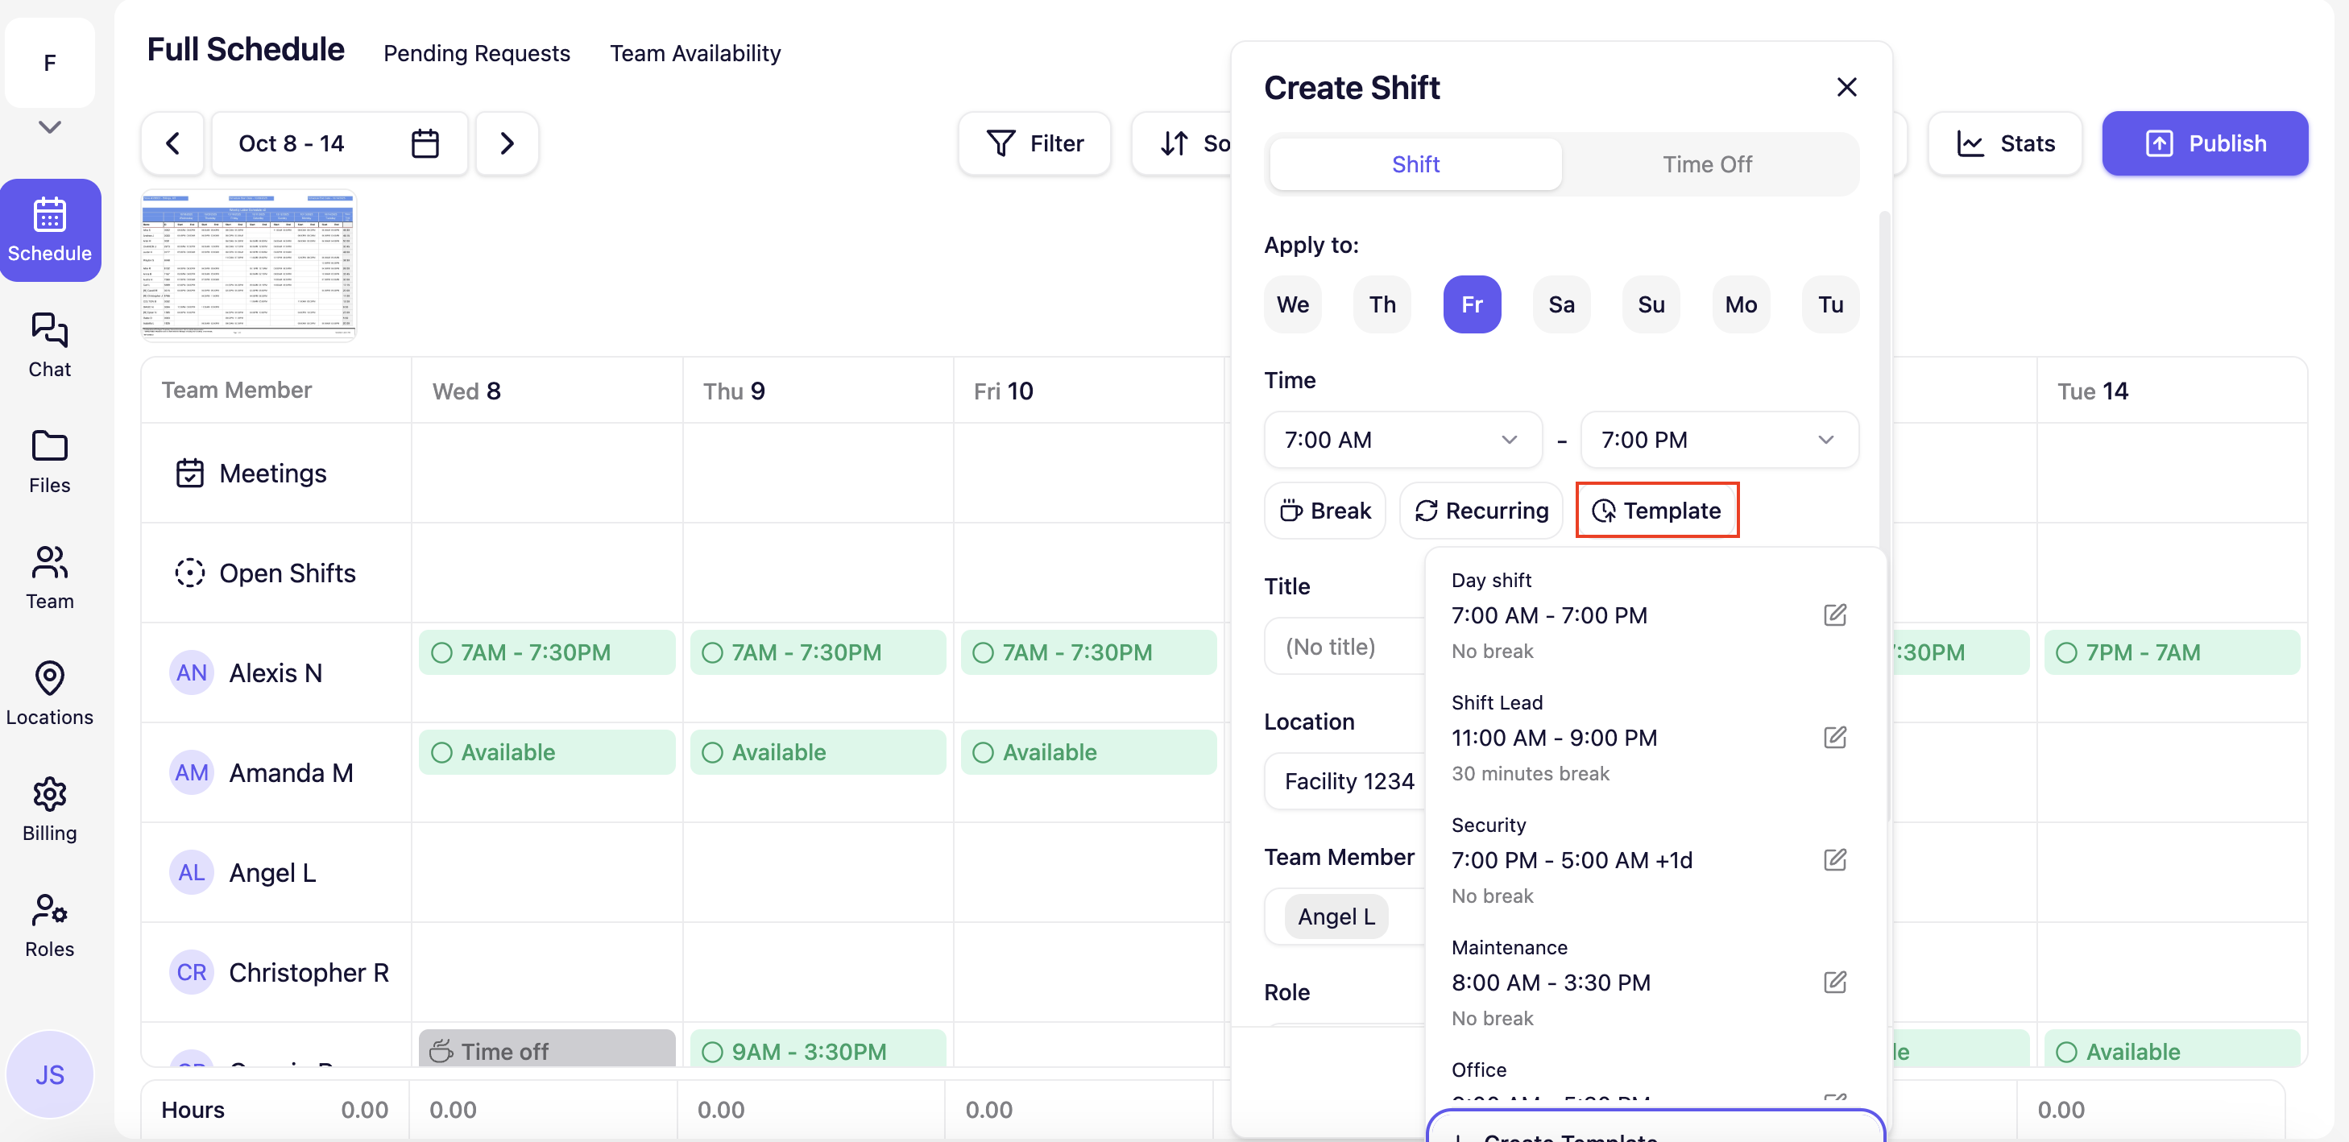Switch to the Time Off tab
Viewport: 2349px width, 1142px height.
pos(1706,164)
